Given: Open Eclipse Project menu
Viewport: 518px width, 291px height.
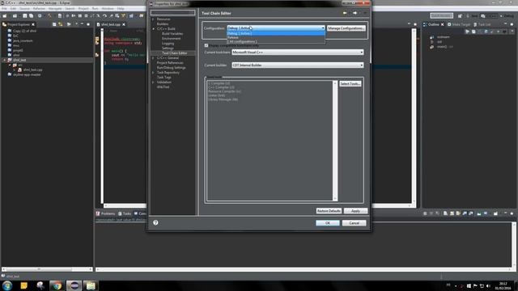Looking at the screenshot, I should [x=83, y=9].
